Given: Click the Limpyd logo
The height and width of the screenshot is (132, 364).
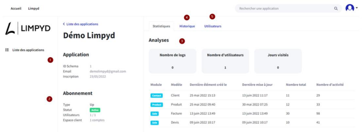Looking at the screenshot, I should click(x=28, y=28).
